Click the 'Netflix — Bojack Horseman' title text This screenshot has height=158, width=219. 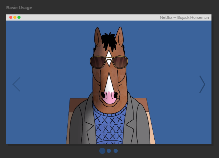pos(184,17)
